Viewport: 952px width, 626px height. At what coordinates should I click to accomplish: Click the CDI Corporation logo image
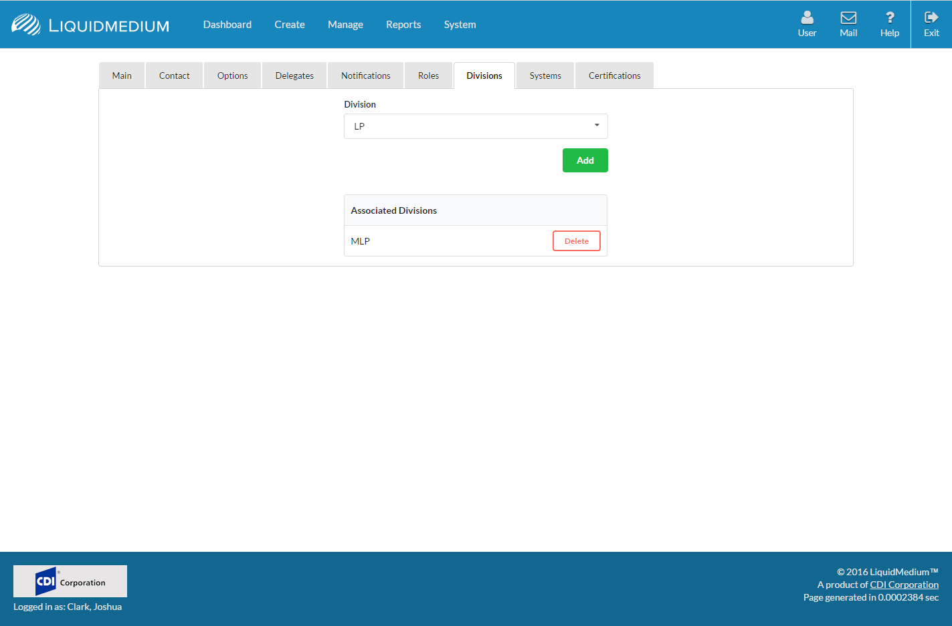click(70, 581)
